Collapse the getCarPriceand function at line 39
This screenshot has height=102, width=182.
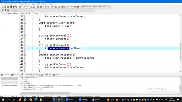click(x=25, y=55)
